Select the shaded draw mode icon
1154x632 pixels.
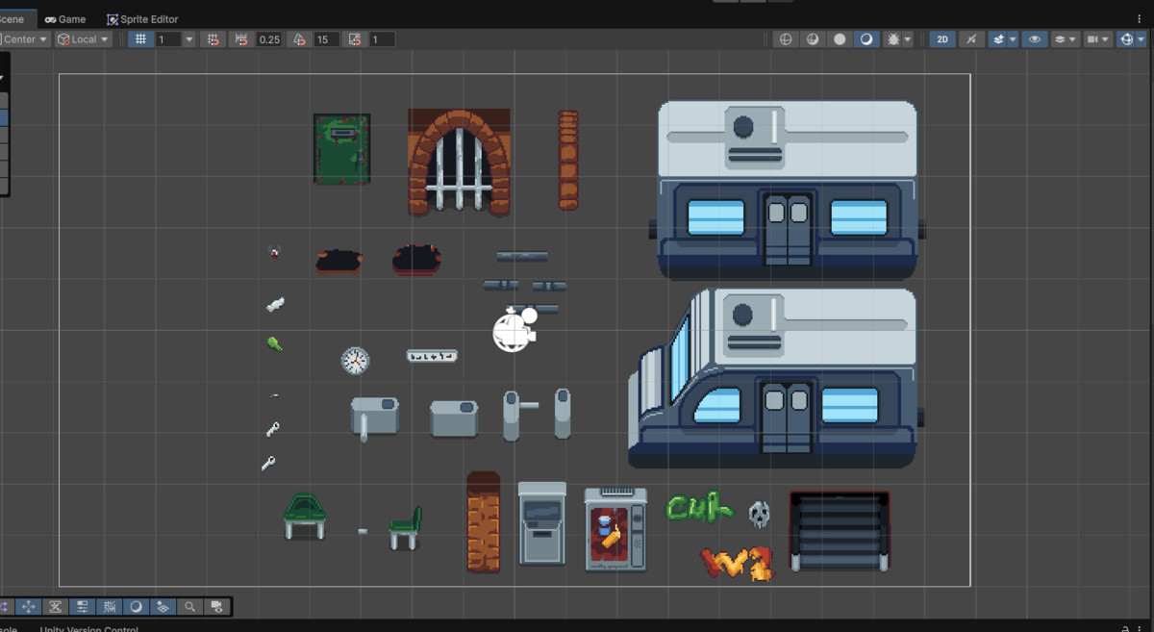pos(866,39)
